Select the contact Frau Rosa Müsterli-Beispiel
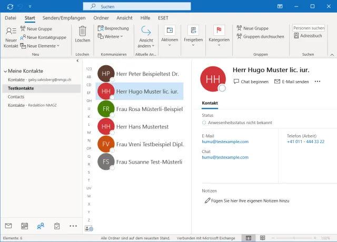 (149, 109)
